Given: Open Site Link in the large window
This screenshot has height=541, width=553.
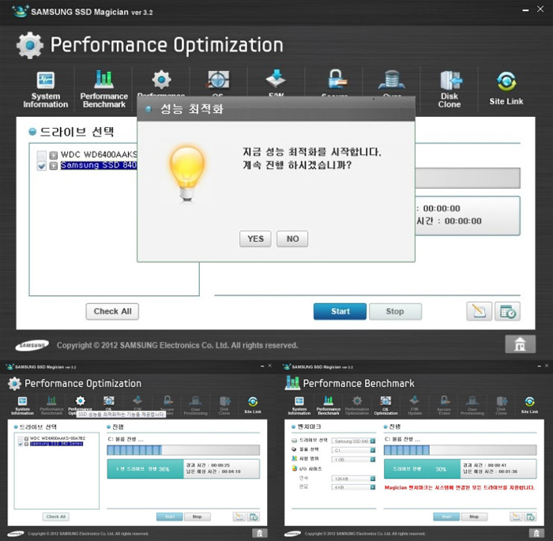Looking at the screenshot, I should coord(506,88).
